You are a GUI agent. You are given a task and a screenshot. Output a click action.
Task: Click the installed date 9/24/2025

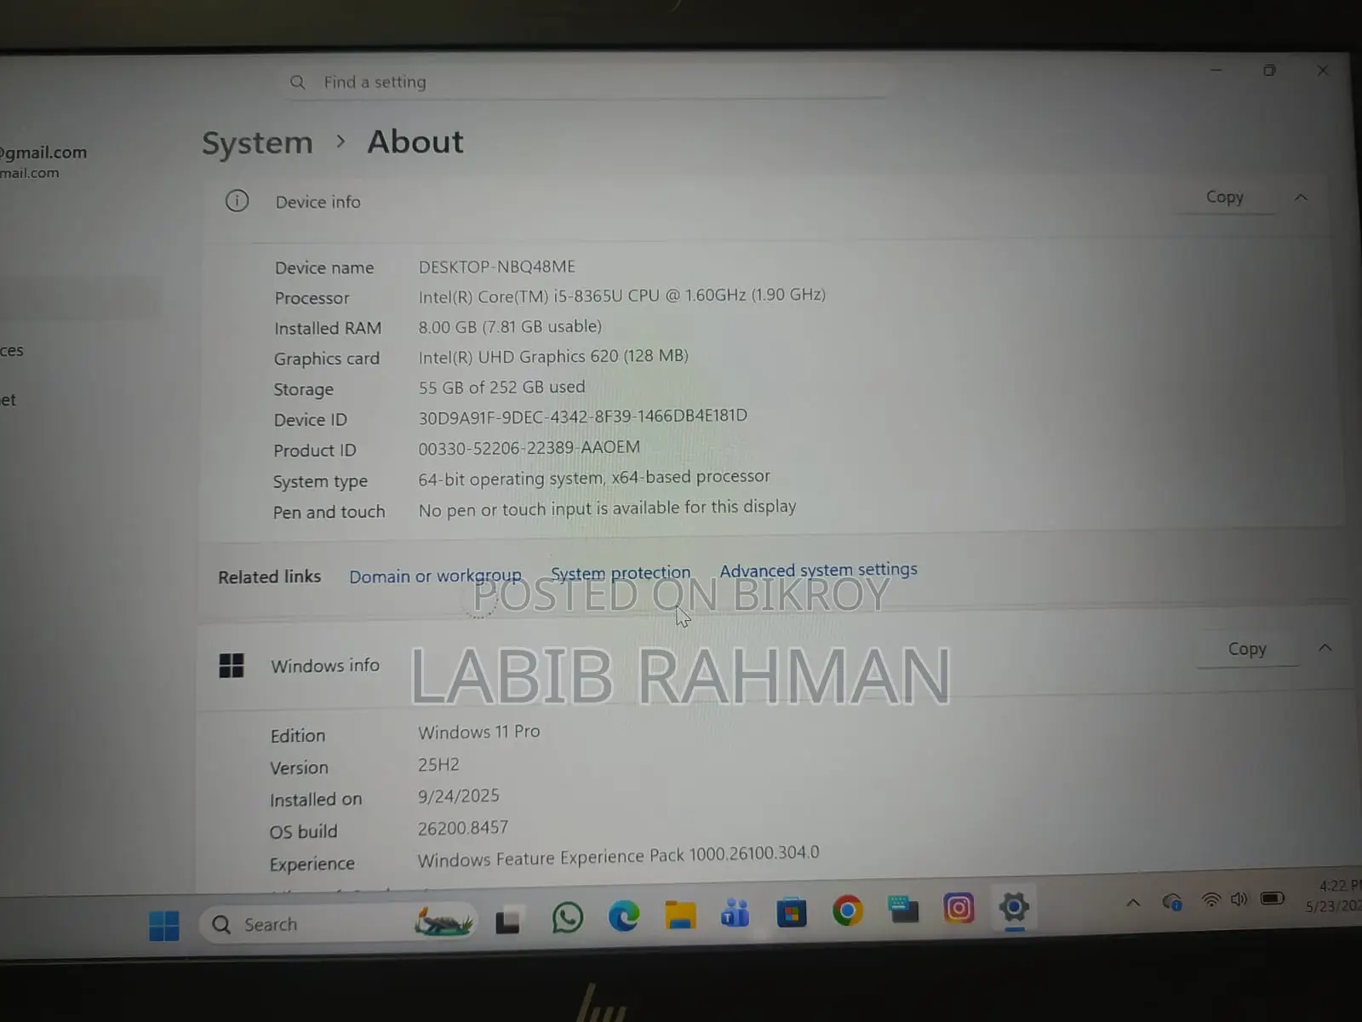(458, 796)
